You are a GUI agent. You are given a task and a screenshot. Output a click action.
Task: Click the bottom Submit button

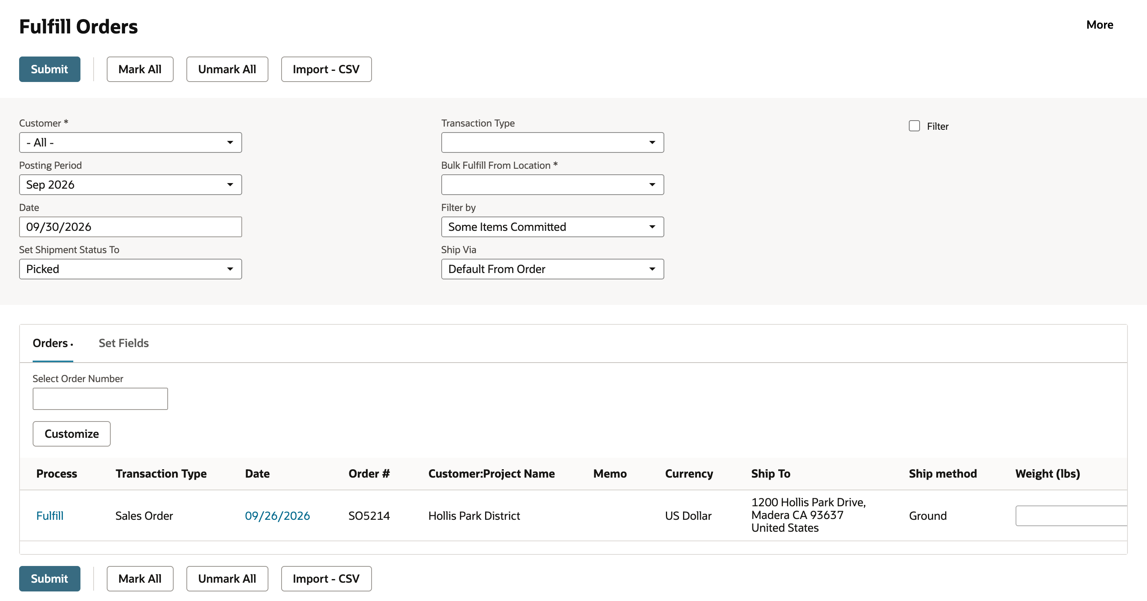pos(49,578)
